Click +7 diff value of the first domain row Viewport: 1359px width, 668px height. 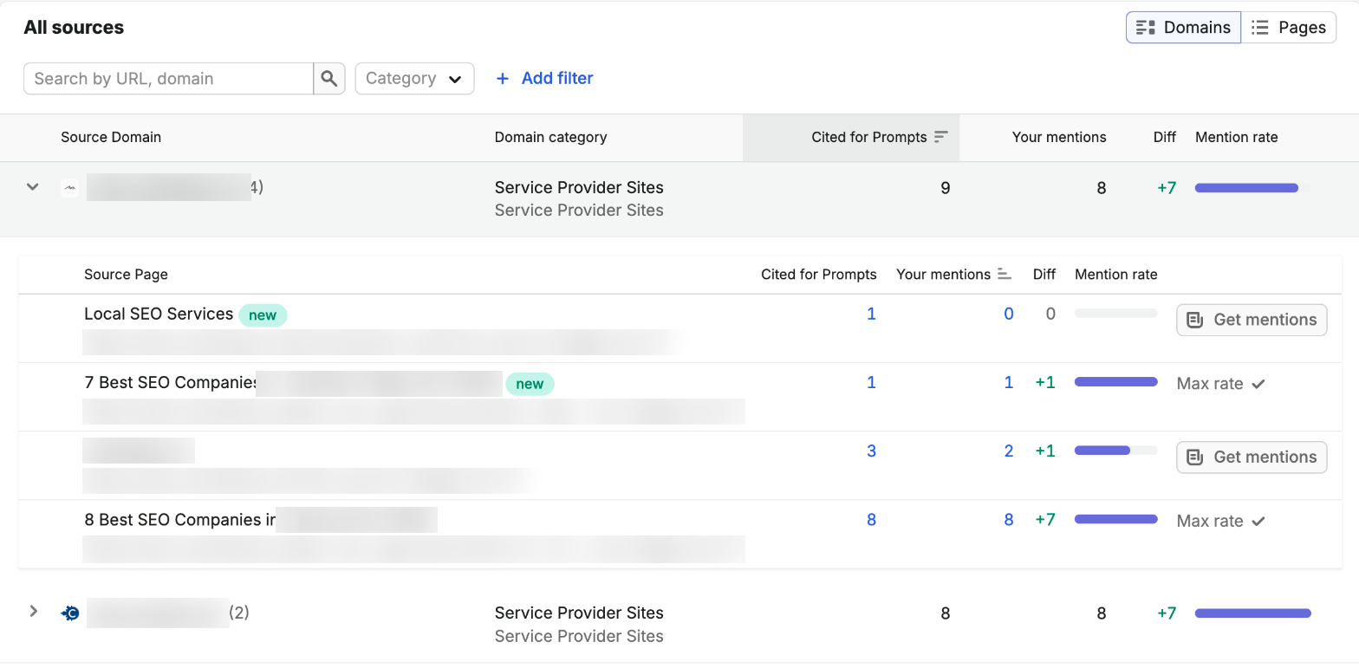click(x=1167, y=187)
